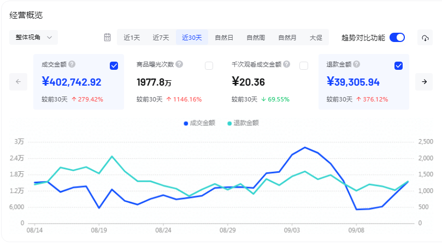
Task: Open help icon next to 退款金额
Action: click(357, 64)
